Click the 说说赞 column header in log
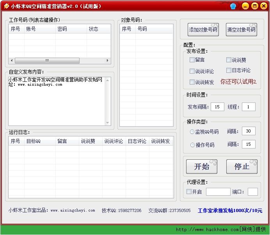270x235 pixels. tap(91, 141)
